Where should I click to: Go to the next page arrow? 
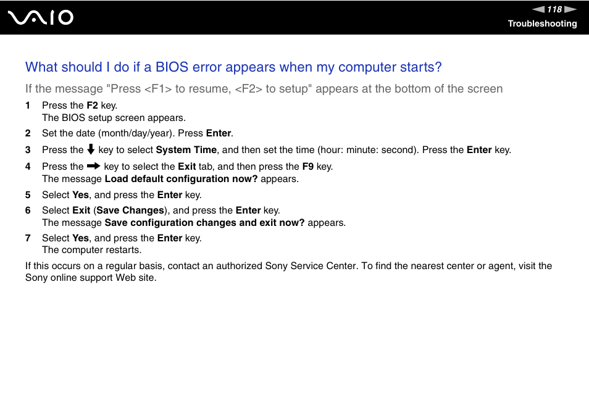pyautogui.click(x=570, y=9)
